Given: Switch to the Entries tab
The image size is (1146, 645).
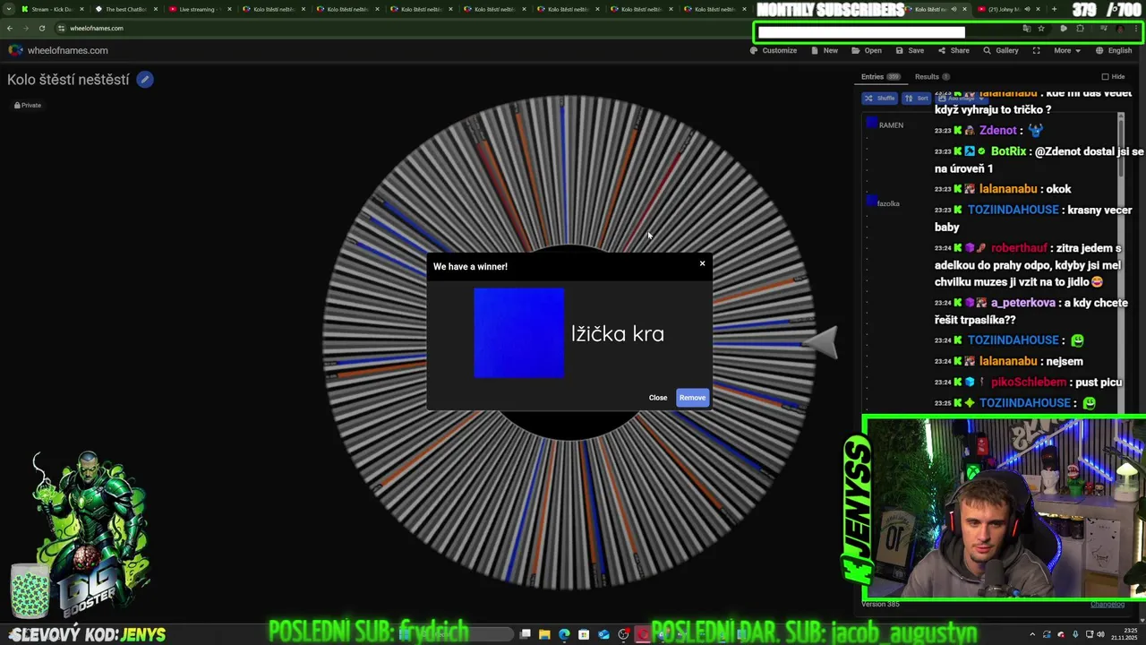Looking at the screenshot, I should click(x=880, y=77).
